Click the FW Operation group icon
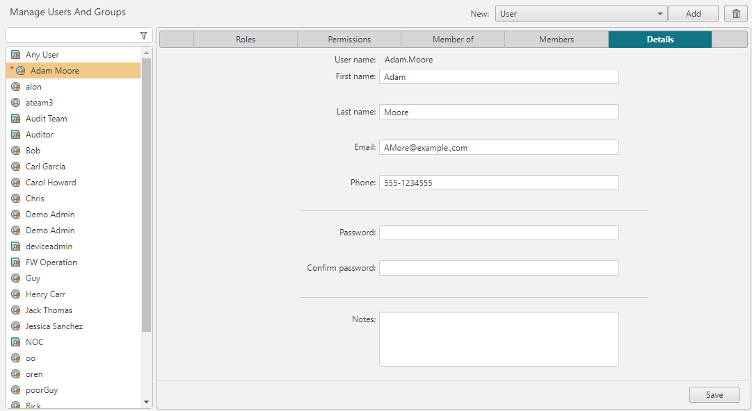752x411 pixels. (16, 262)
